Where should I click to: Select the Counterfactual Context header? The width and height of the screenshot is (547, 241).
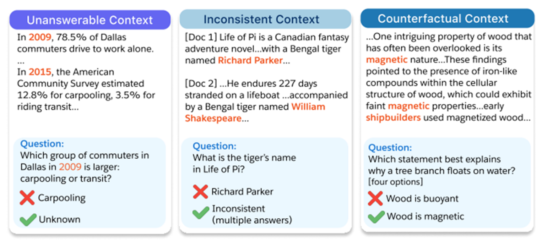tap(447, 19)
